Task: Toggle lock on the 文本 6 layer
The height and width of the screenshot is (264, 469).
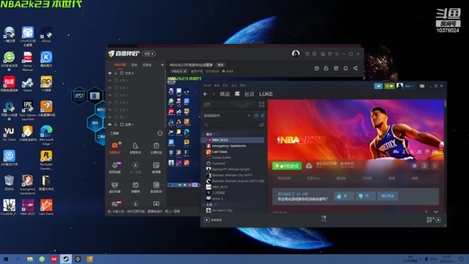Action: [115, 73]
